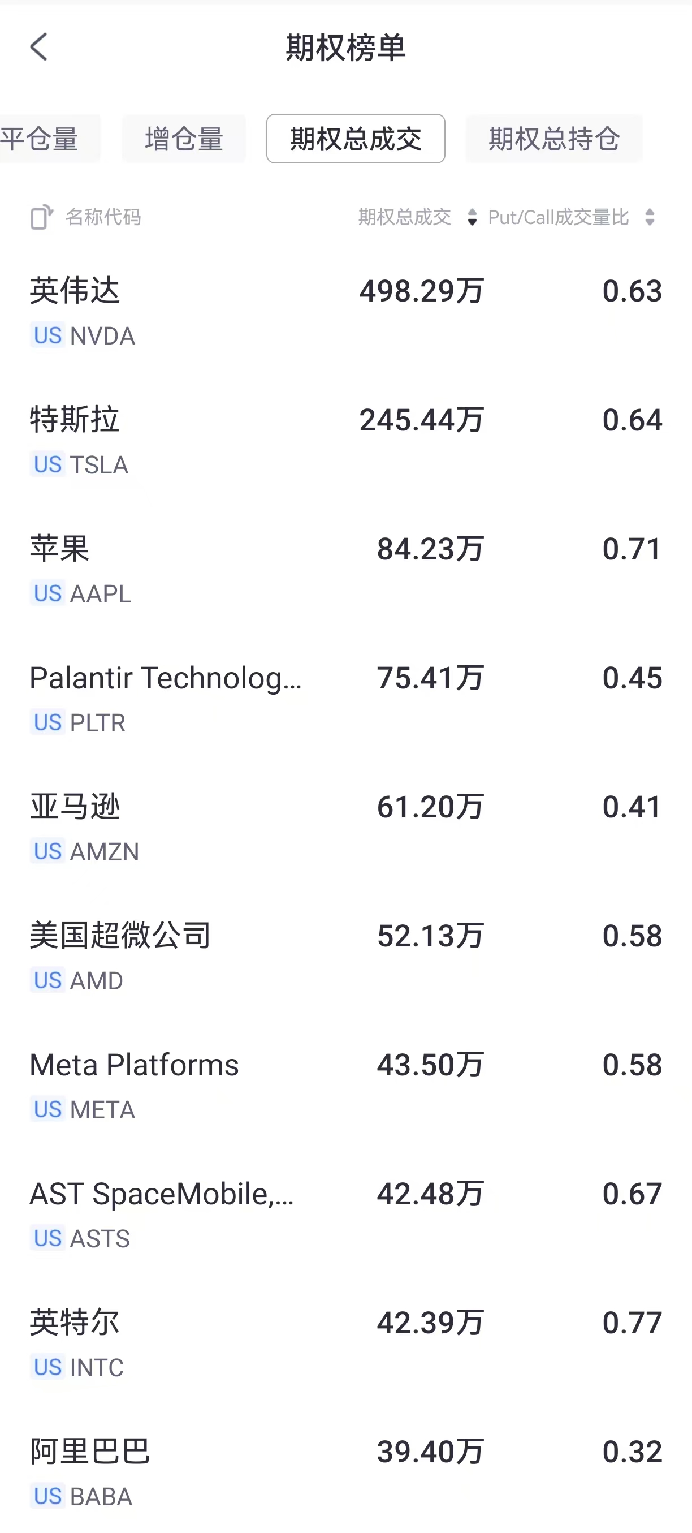Open the 英特尔 INTC row

[x=345, y=1343]
